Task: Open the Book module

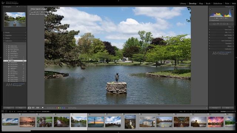Action: [x=208, y=3]
